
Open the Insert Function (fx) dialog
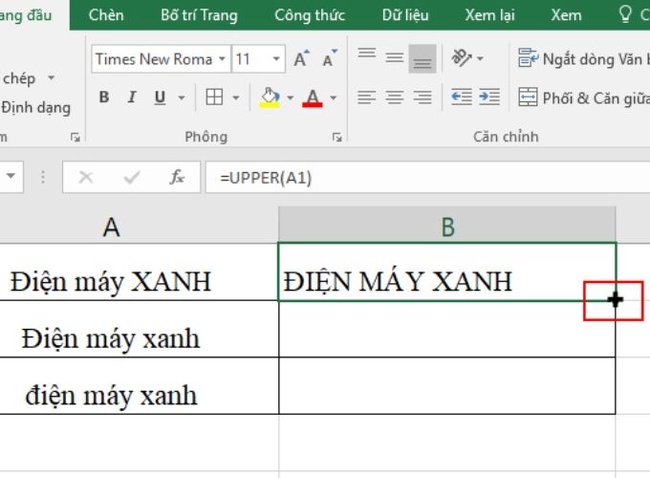(177, 177)
